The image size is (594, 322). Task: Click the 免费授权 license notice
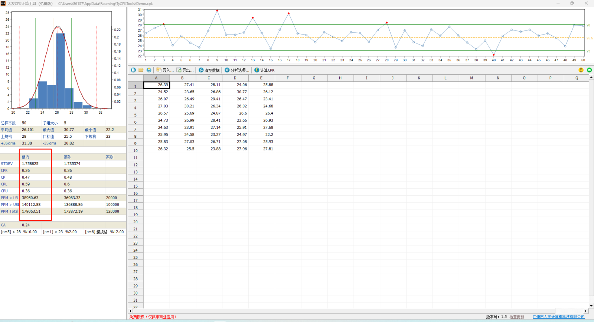(x=153, y=317)
